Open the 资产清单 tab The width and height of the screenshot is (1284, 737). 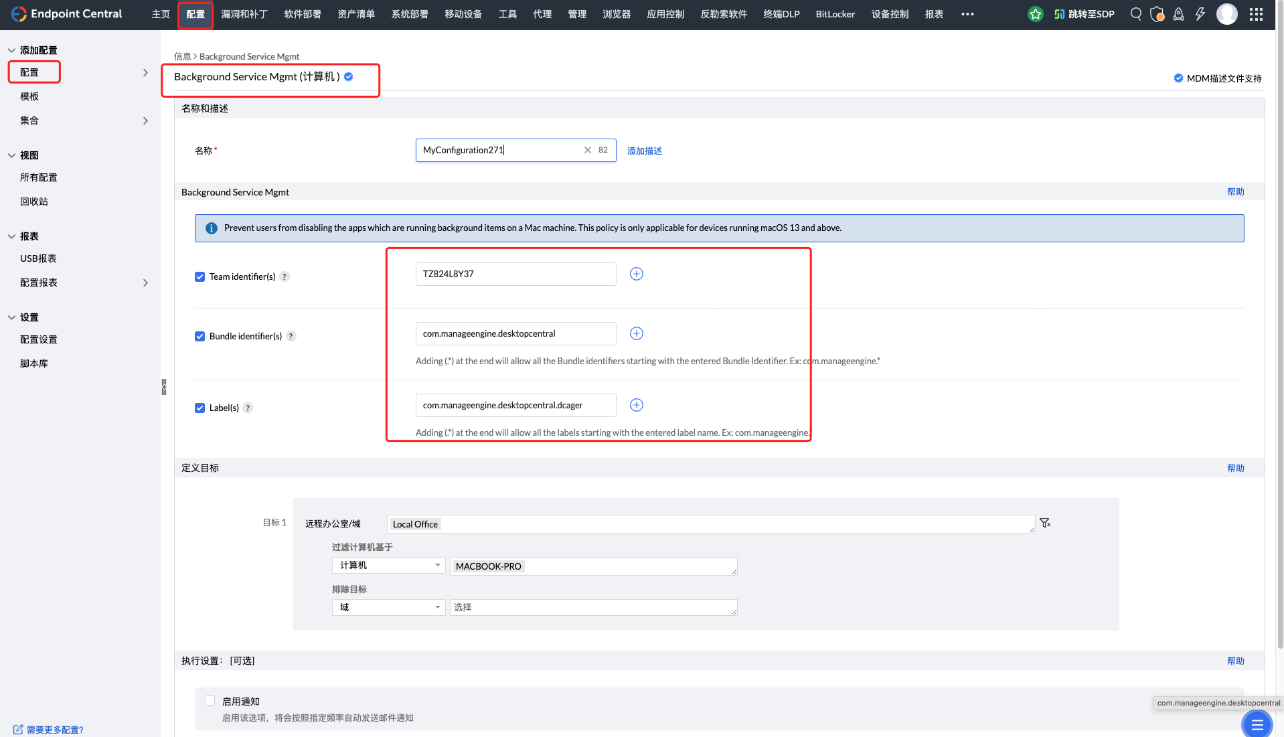356,14
